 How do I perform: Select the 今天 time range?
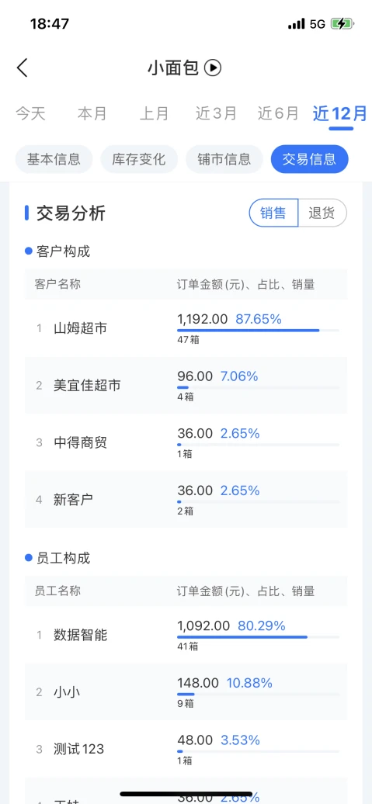pyautogui.click(x=30, y=113)
